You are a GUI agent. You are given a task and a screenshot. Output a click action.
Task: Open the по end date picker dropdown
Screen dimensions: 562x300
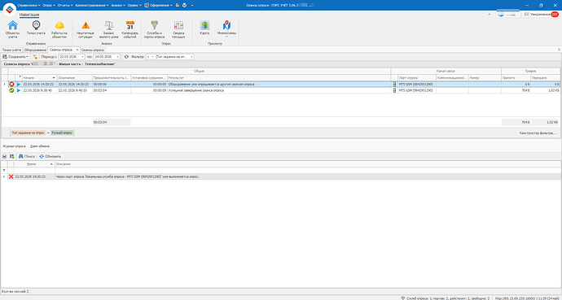118,57
